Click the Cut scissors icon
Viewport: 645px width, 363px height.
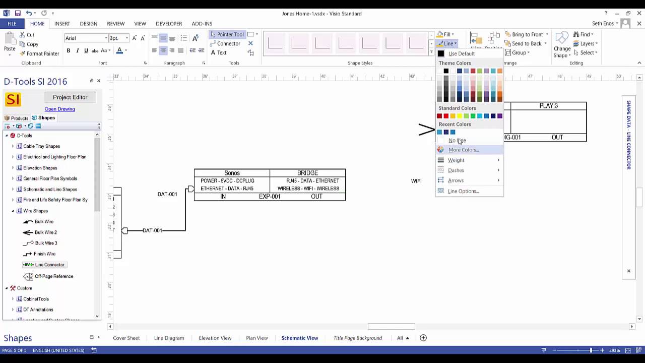click(23, 35)
